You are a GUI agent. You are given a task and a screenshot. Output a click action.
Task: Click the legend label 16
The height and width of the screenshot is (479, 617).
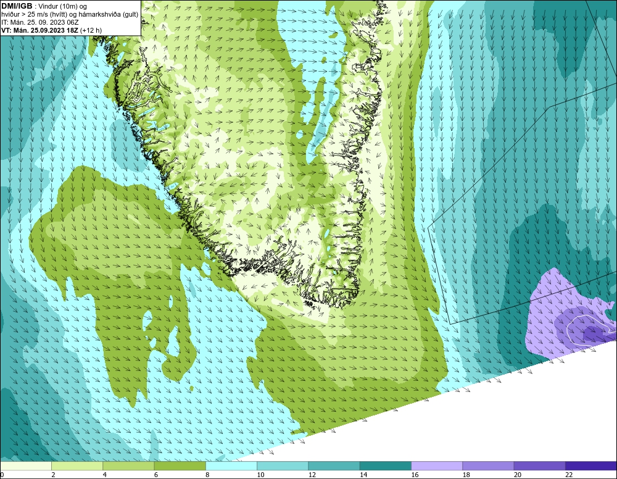tap(415, 475)
